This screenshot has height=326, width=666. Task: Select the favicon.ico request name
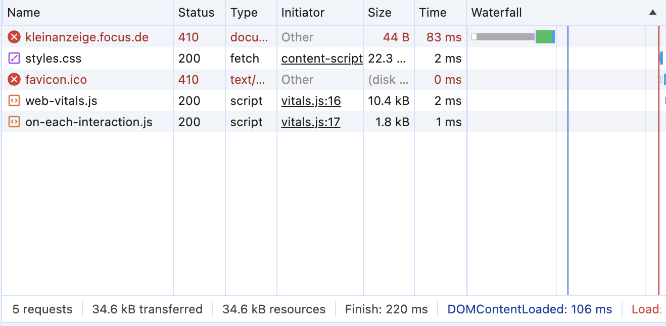click(56, 80)
